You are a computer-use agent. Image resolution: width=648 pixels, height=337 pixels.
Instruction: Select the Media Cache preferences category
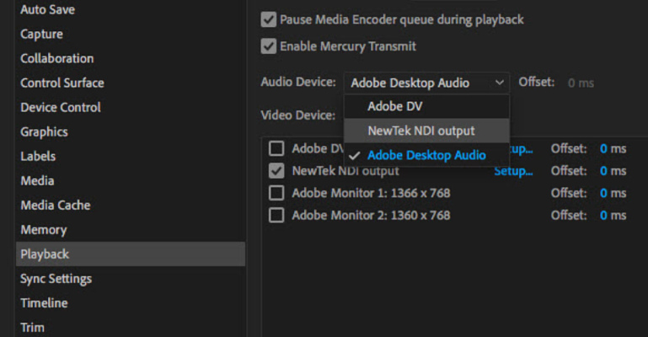point(131,205)
